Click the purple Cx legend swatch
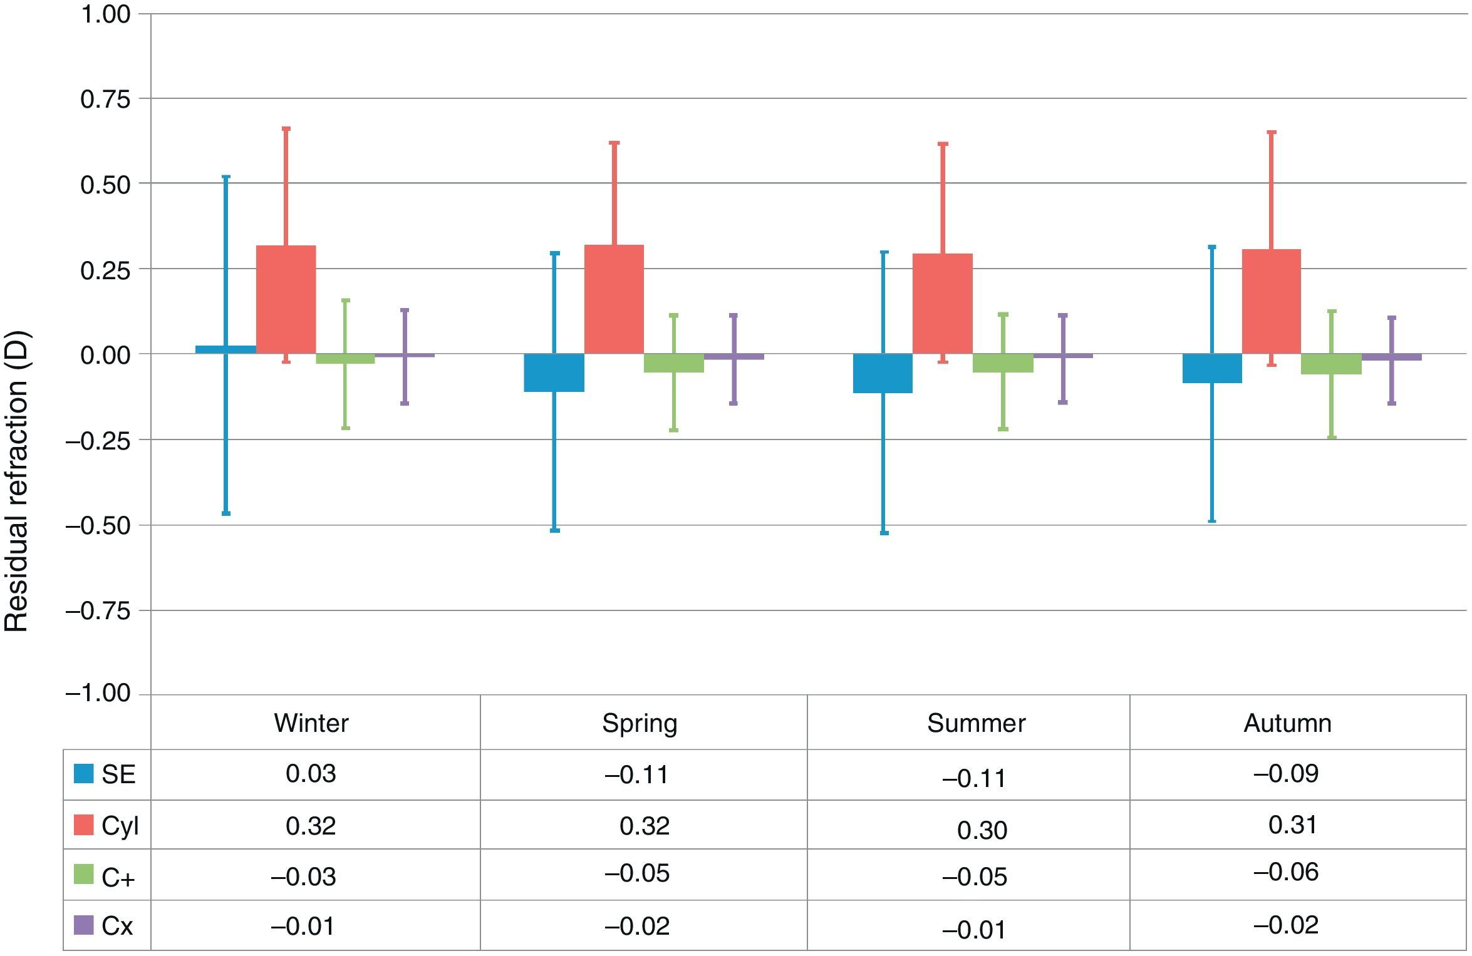 pos(83,925)
